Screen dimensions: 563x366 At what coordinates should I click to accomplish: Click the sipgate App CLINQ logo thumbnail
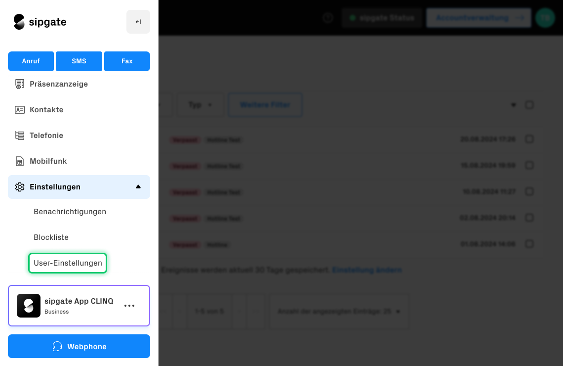tap(29, 306)
